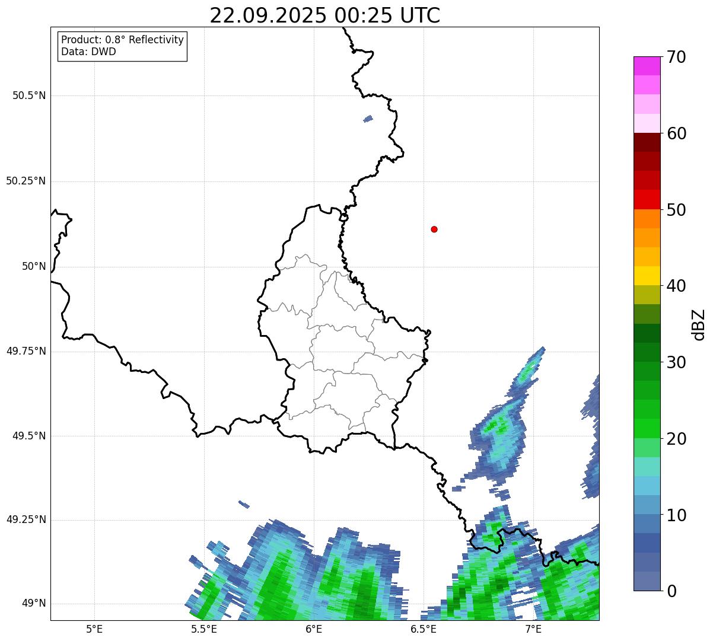Click the 50.25°N latitude label
Image resolution: width=713 pixels, height=641 pixels.
tap(26, 181)
